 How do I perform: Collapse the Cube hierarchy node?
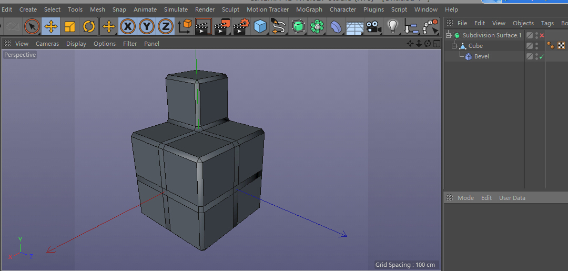[x=454, y=46]
